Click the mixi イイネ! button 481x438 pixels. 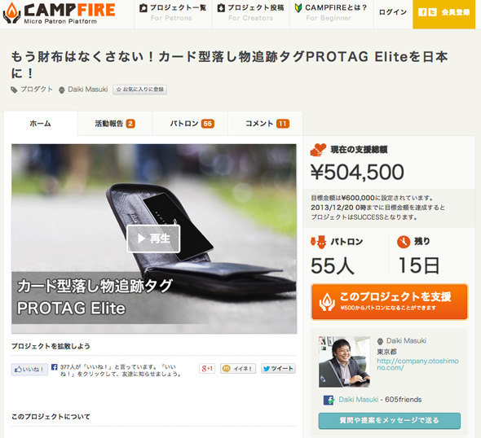point(238,369)
